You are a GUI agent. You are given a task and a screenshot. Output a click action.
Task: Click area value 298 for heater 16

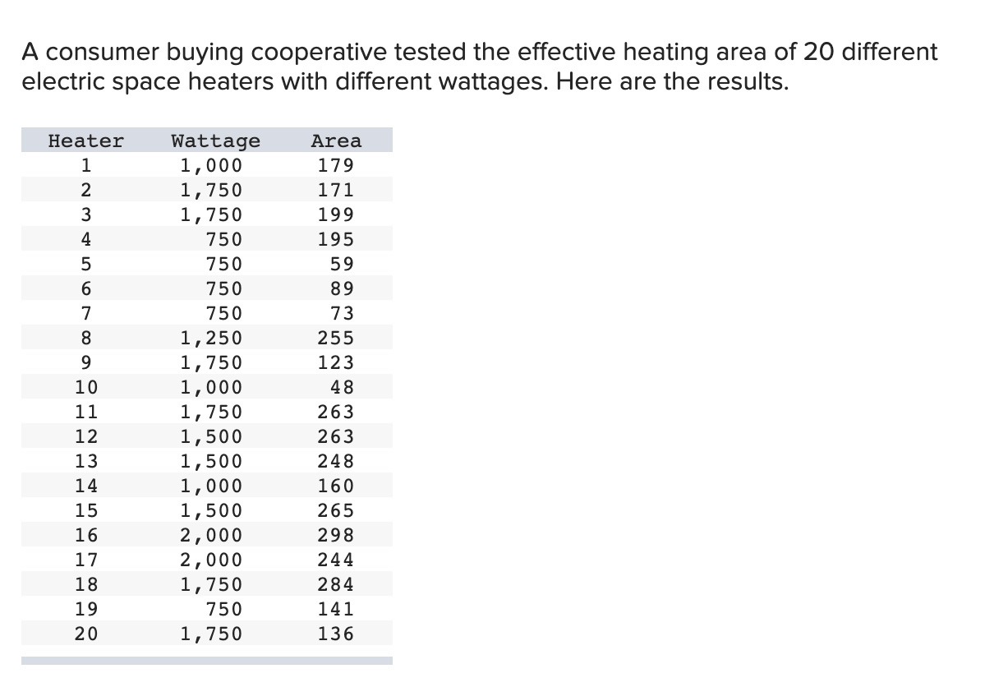(336, 535)
